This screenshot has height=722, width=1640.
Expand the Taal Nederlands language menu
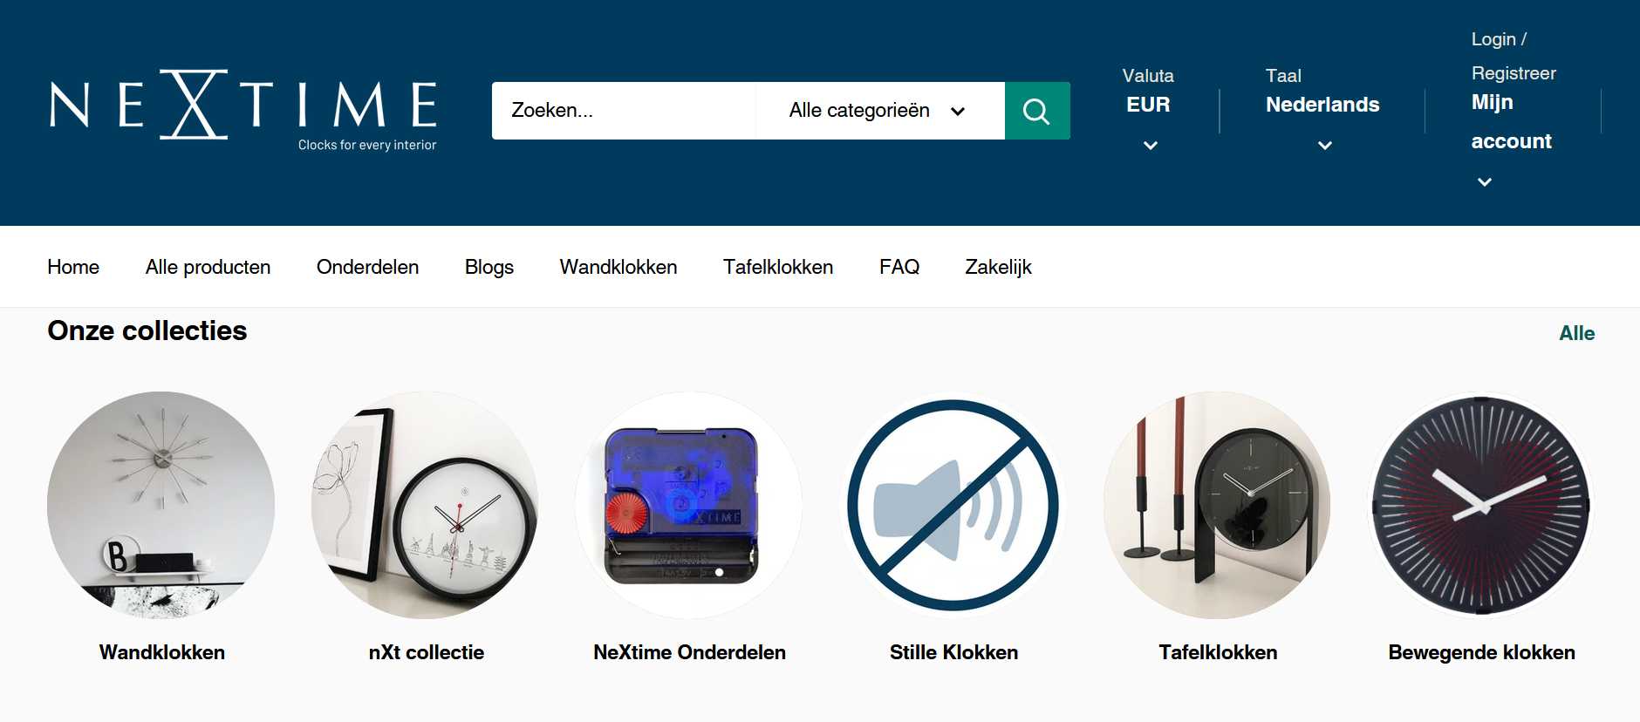point(1322,111)
